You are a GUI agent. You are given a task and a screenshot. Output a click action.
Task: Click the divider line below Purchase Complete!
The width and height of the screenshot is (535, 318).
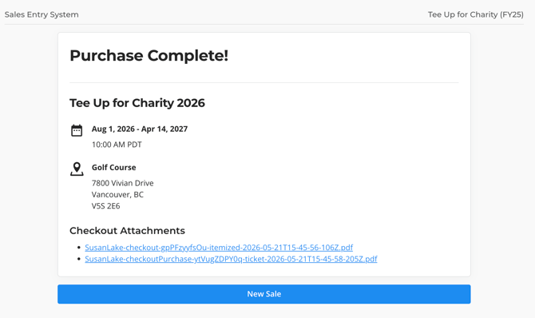click(264, 82)
